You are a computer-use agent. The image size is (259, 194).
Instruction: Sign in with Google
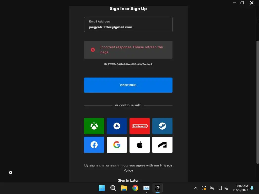pos(117,145)
